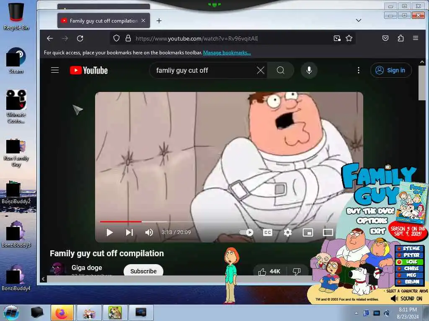The height and width of the screenshot is (321, 429).
Task: Skip to the next video
Action: click(129, 232)
